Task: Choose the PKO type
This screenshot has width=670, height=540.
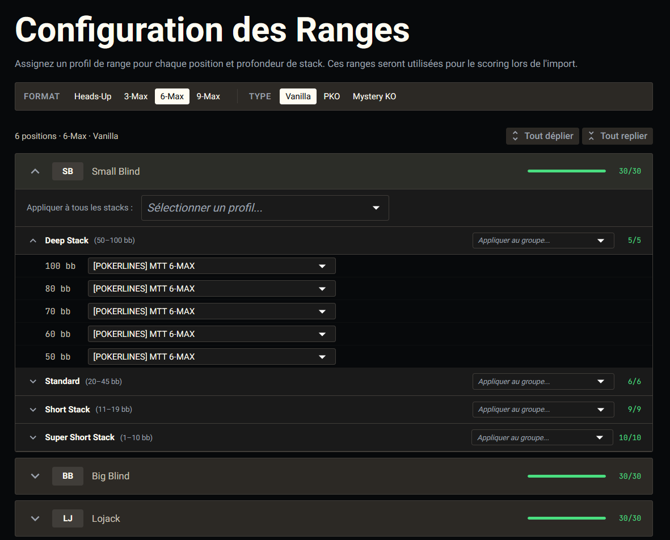Action: pyautogui.click(x=331, y=96)
